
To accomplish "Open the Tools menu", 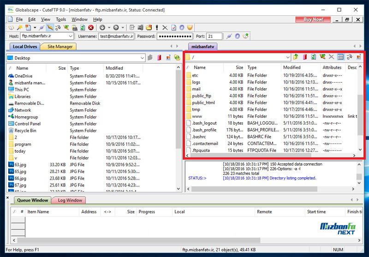I will click(61, 19).
